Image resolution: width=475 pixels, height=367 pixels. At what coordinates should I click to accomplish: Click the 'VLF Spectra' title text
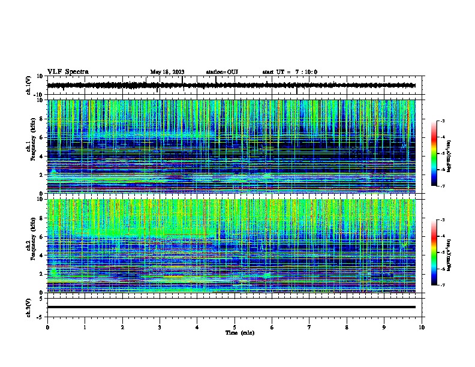pyautogui.click(x=68, y=72)
